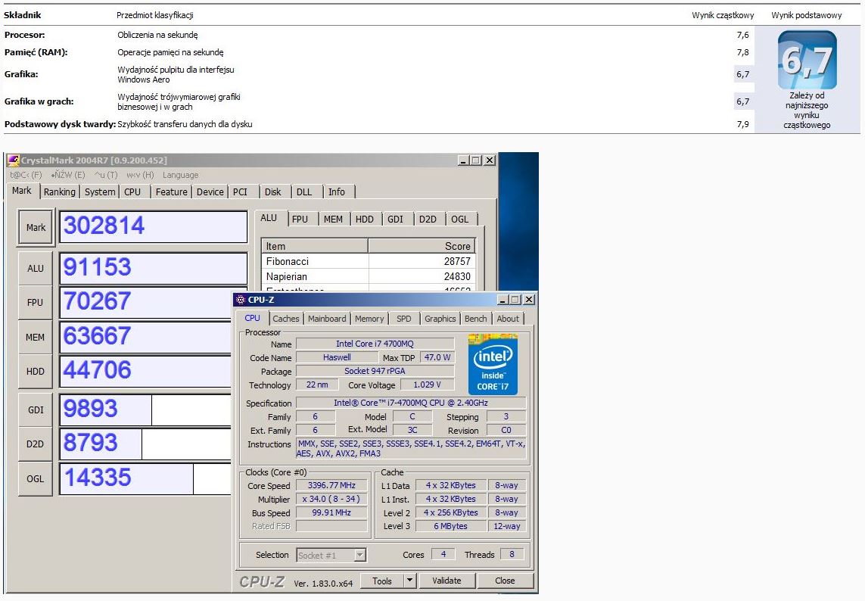This screenshot has width=865, height=601.
Task: Run the OGL benchmark button
Action: tap(36, 478)
